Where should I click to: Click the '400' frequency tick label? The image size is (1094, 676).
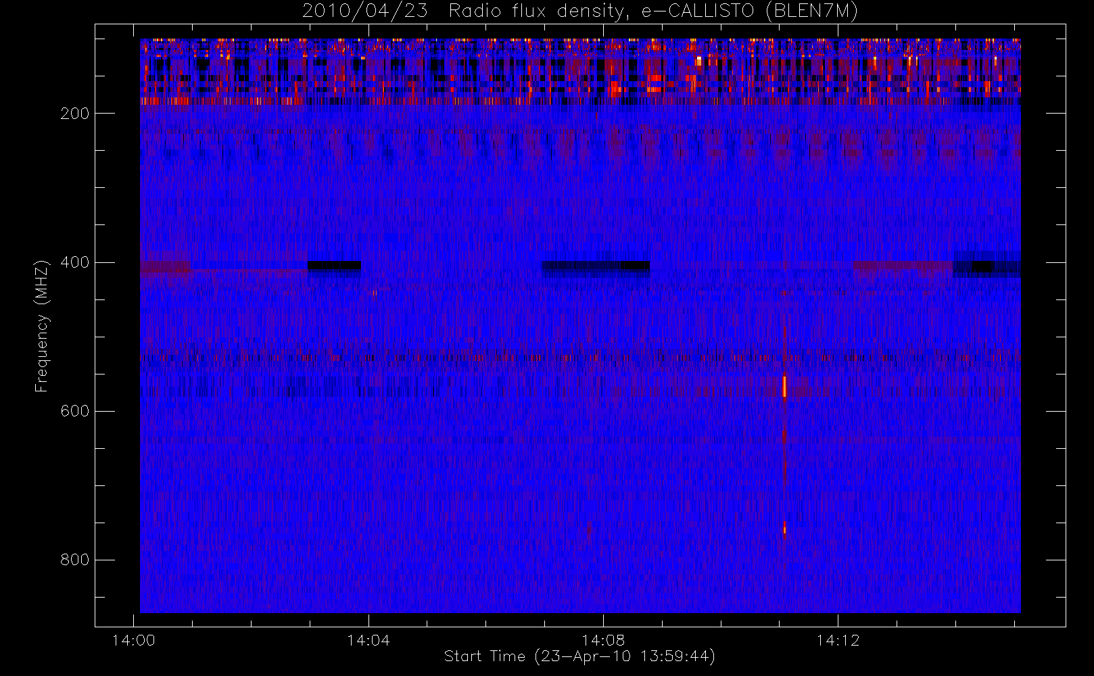point(75,262)
